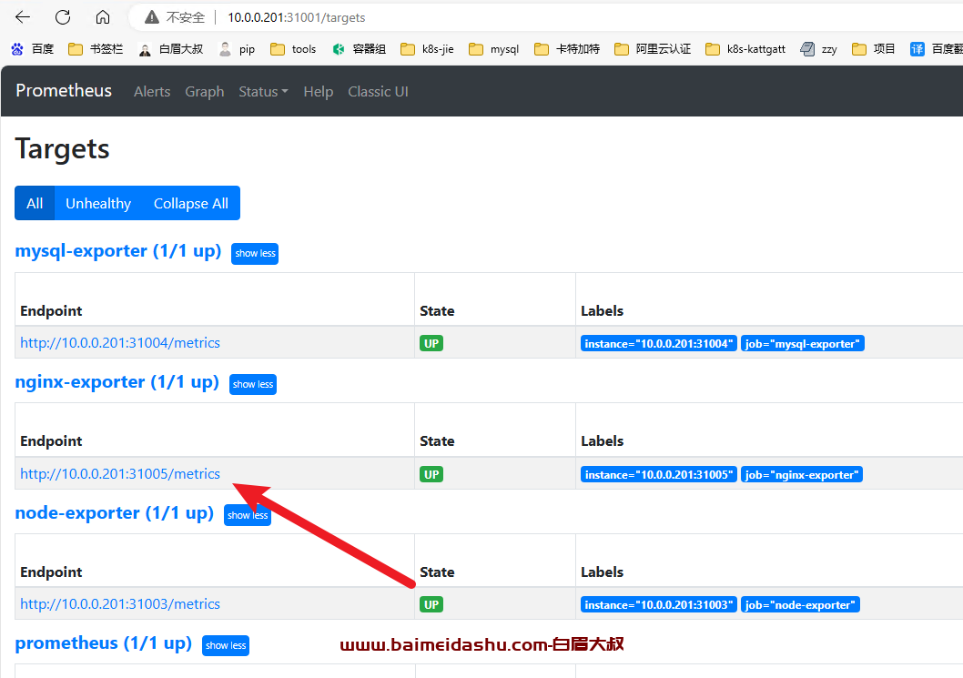The image size is (963, 678).
Task: Open the Help page
Action: (319, 92)
